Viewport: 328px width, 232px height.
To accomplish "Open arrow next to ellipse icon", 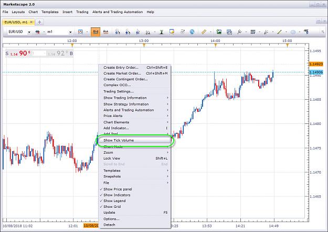I will 300,32.
